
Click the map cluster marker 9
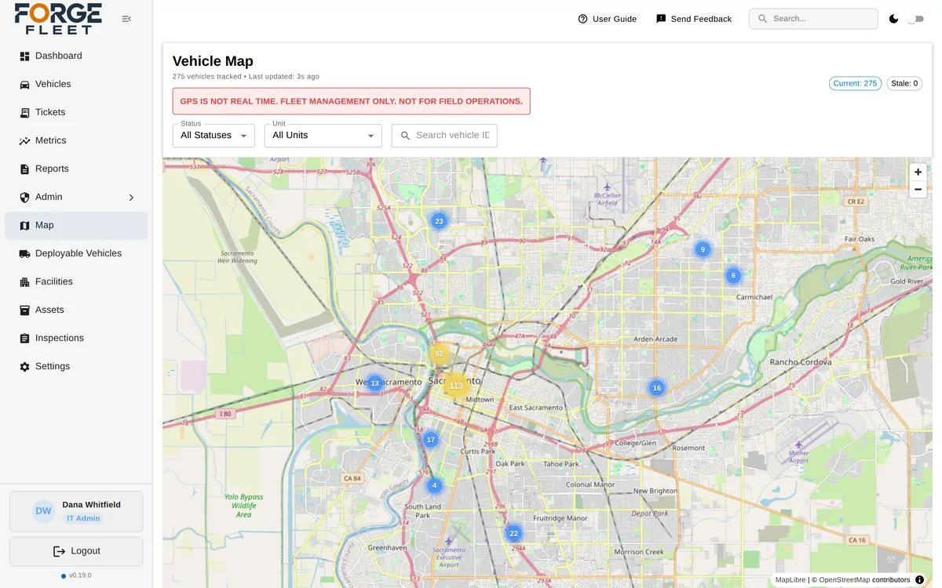coord(703,249)
